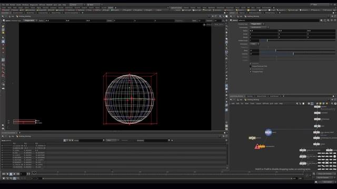
Task: Click the network editor search magnifier icon
Action: click(332, 104)
